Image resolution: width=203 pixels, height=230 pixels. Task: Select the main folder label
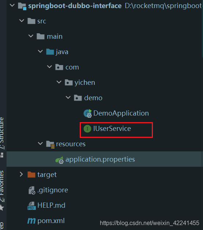54,36
